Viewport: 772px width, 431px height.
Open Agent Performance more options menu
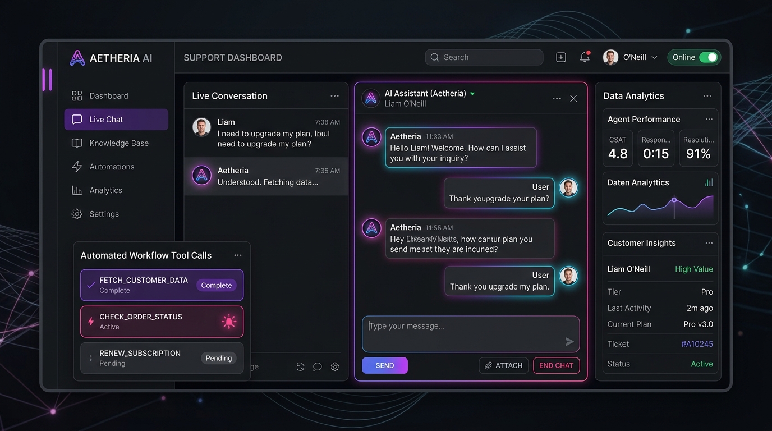coord(709,119)
